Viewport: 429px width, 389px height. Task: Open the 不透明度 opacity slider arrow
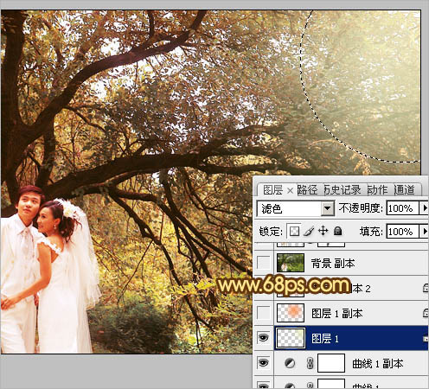coord(425,208)
